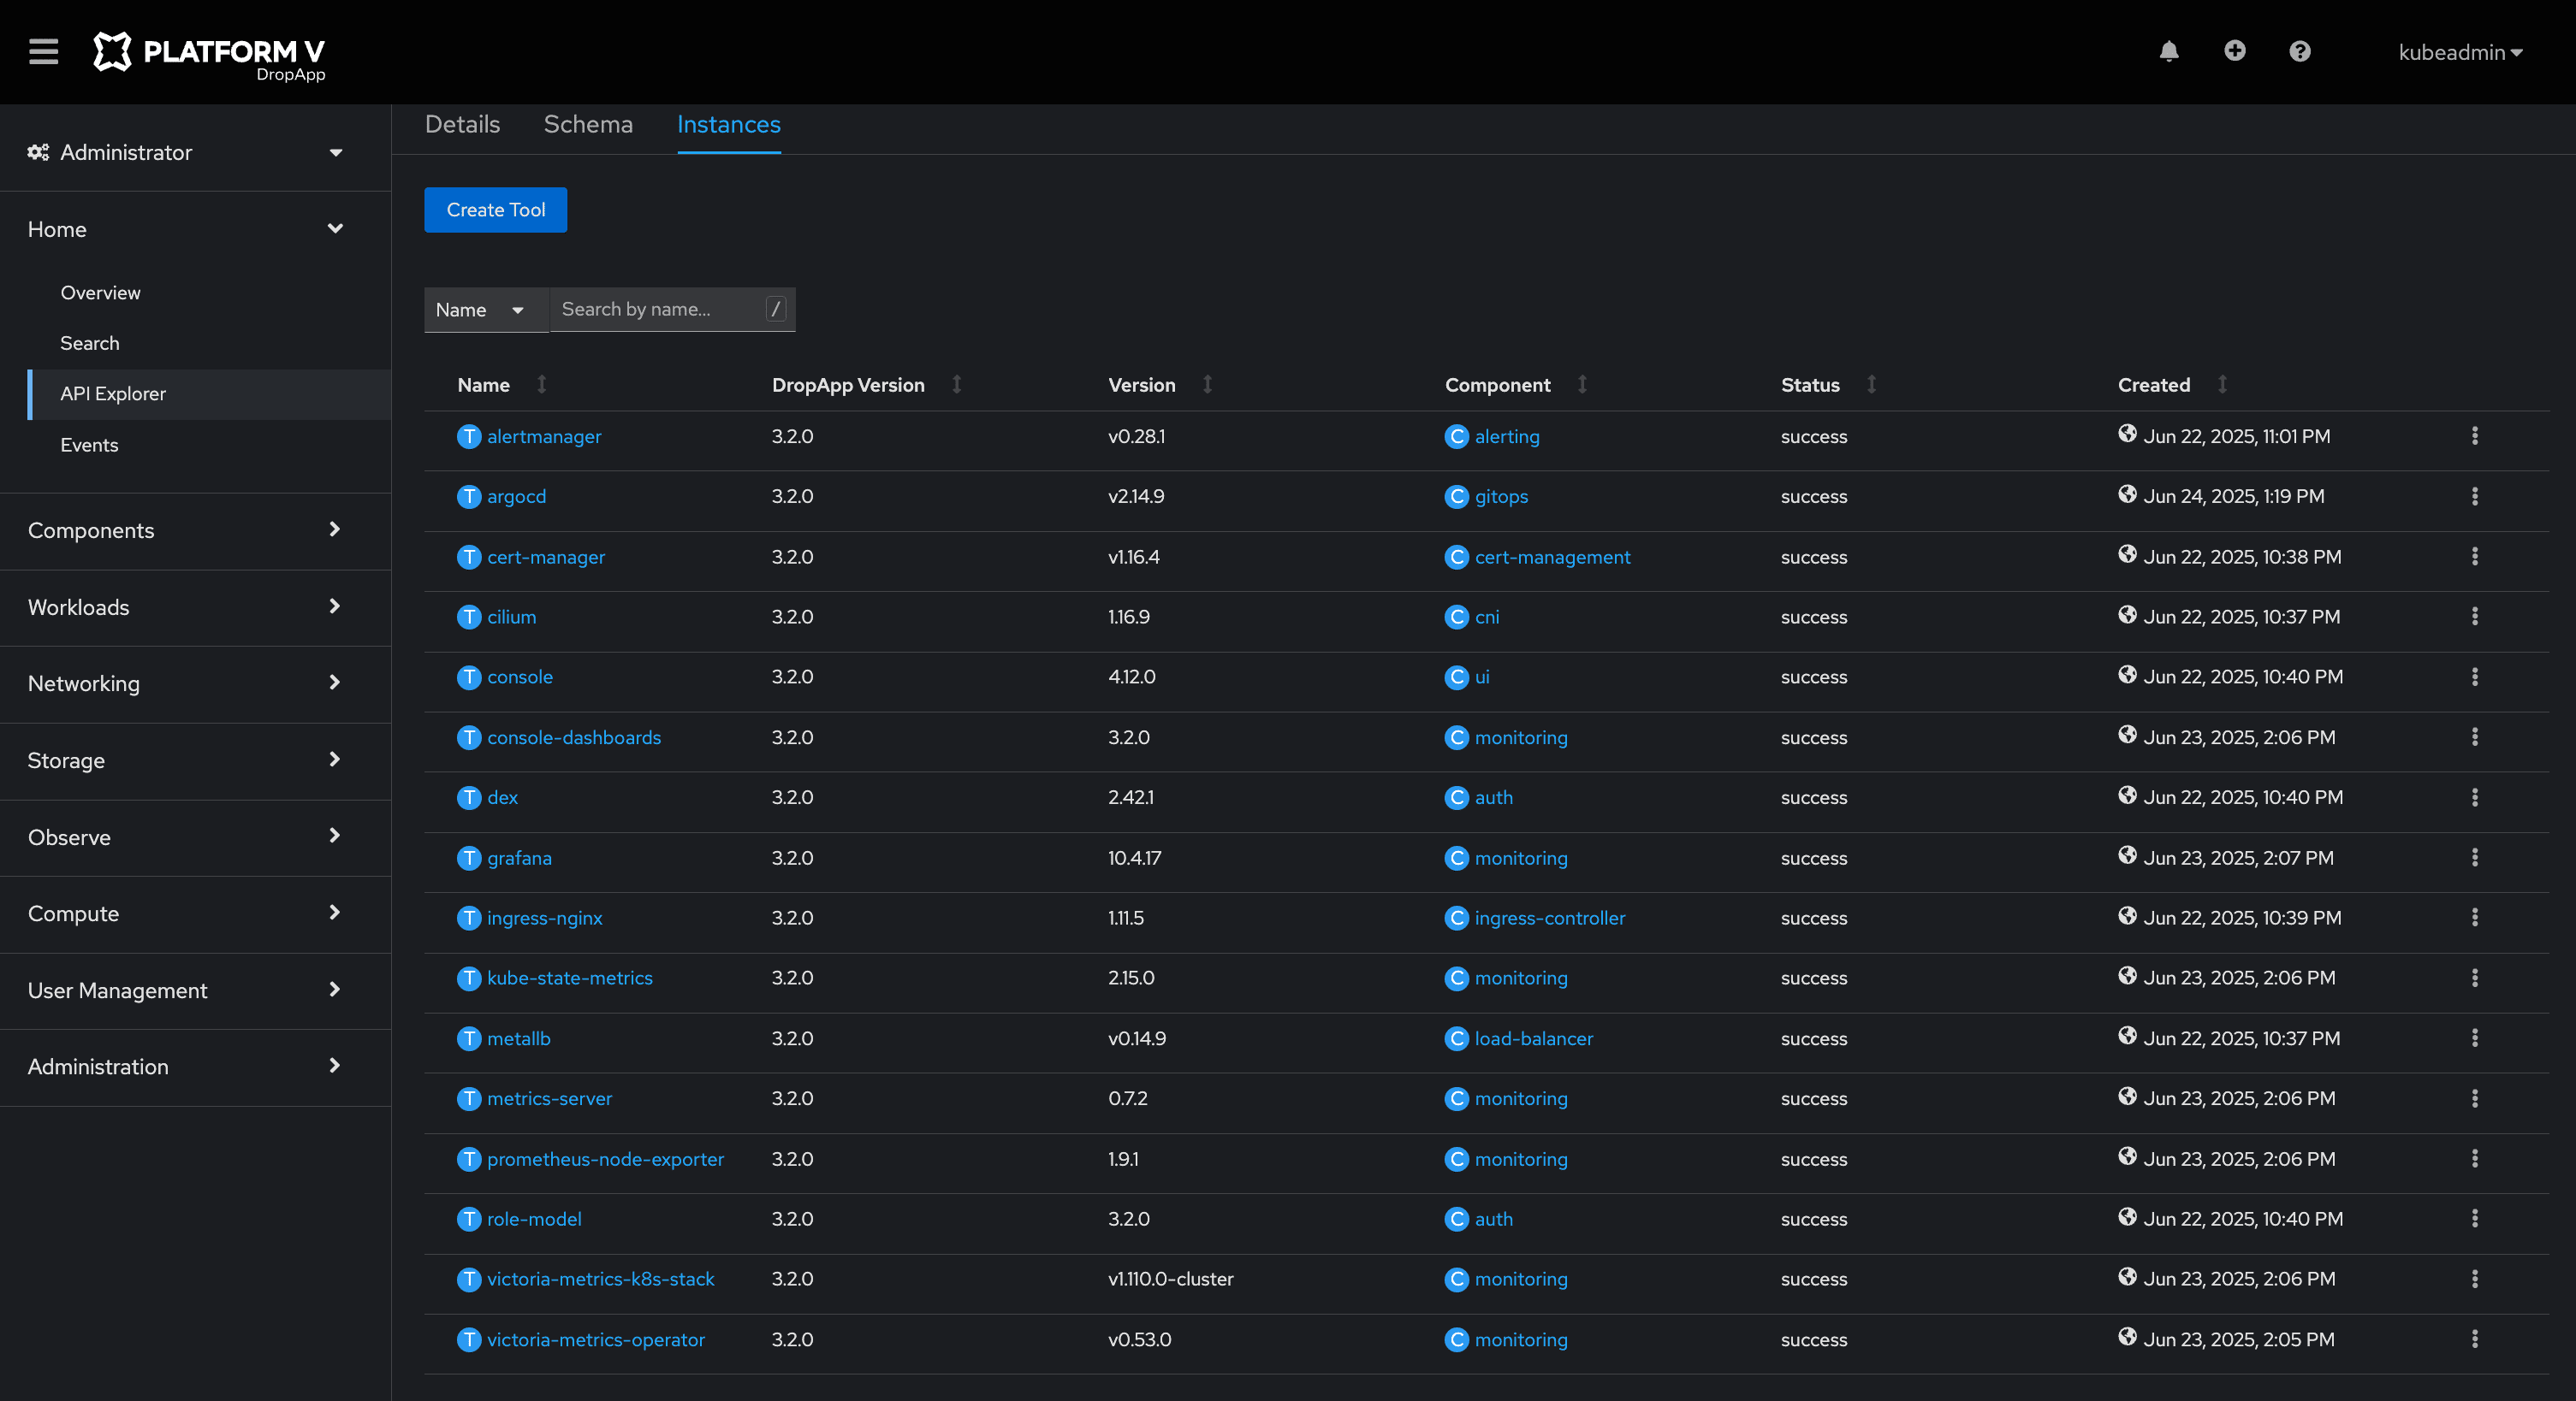The image size is (2576, 1401).
Task: Open kebab menu for prometheus-node-exporter row
Action: point(2474,1159)
